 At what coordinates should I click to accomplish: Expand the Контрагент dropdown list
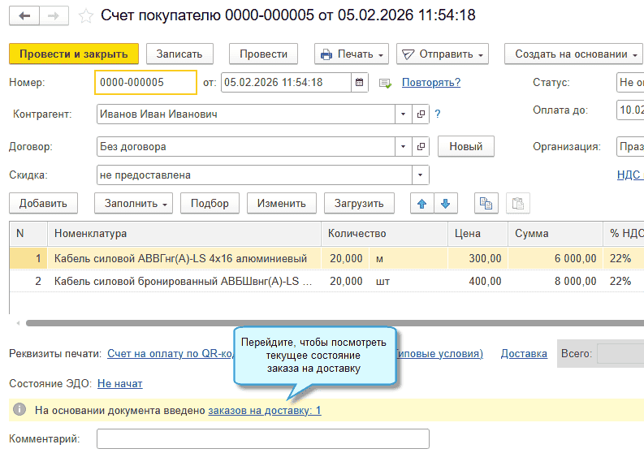pos(404,114)
